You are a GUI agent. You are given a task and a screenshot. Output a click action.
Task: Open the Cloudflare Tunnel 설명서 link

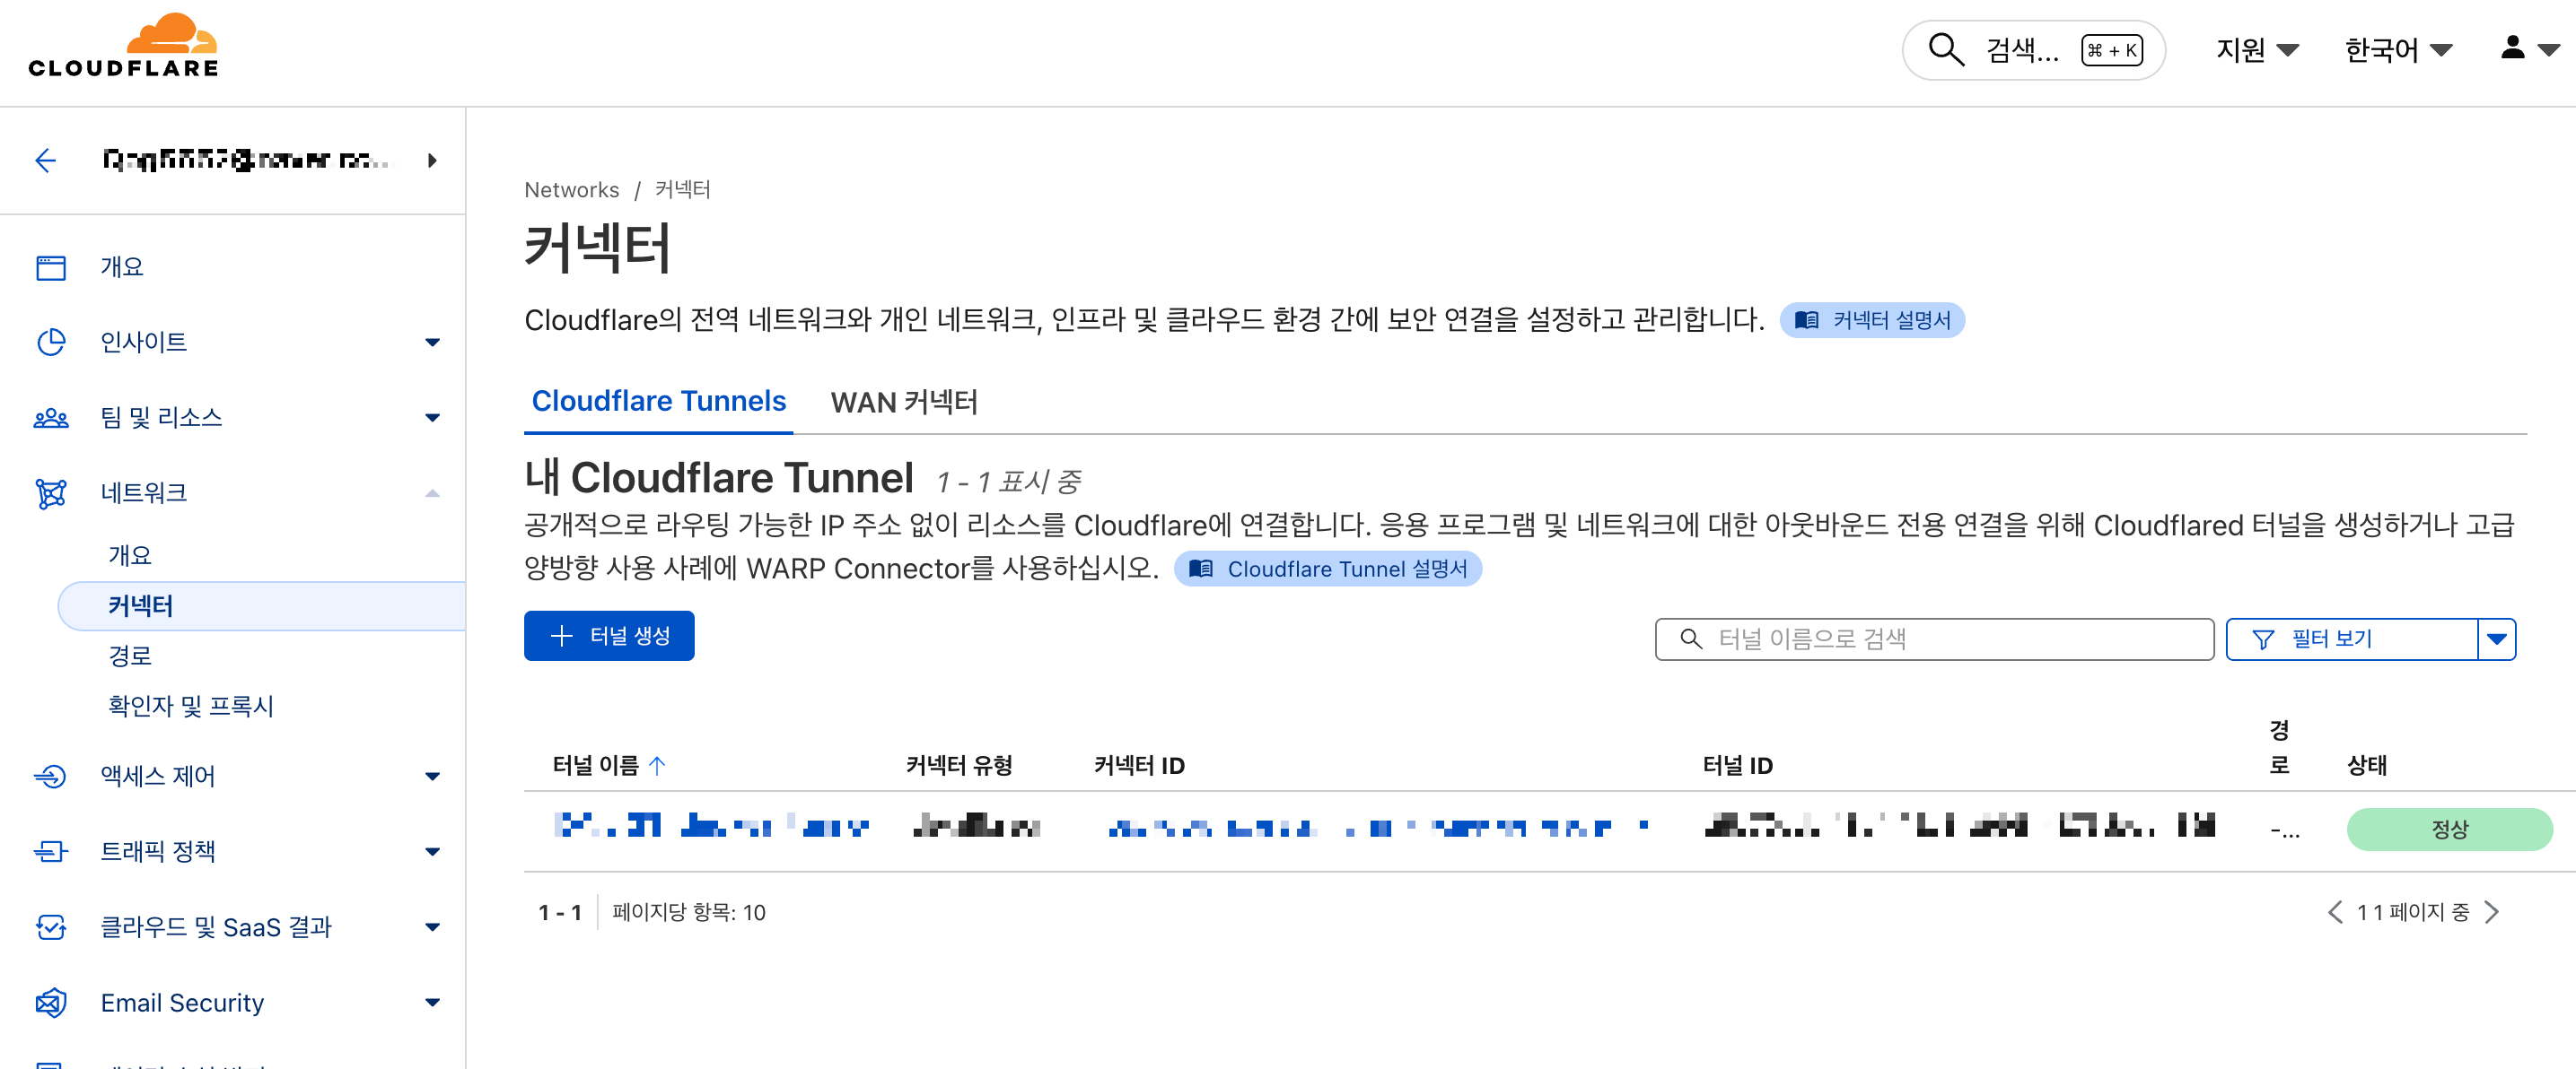coord(1328,569)
